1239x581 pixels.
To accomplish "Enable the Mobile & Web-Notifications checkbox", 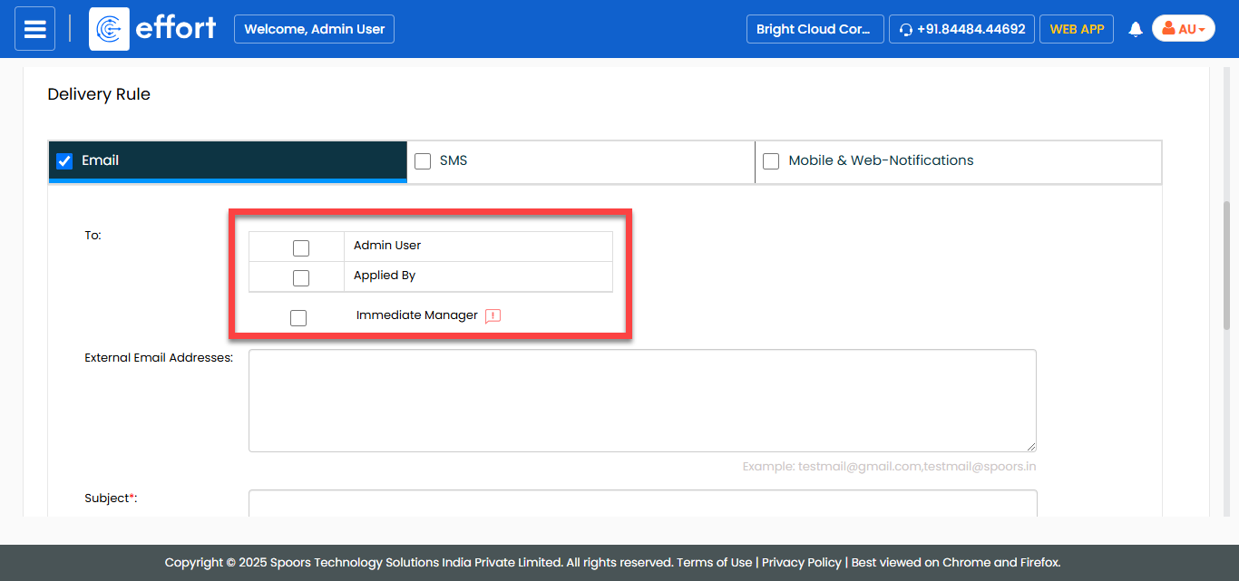I will [771, 161].
